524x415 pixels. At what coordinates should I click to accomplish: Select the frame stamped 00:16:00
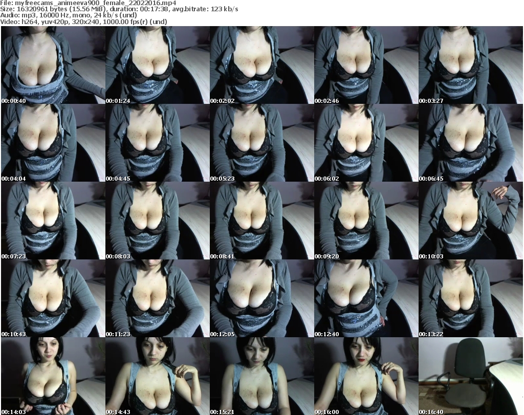(366, 376)
